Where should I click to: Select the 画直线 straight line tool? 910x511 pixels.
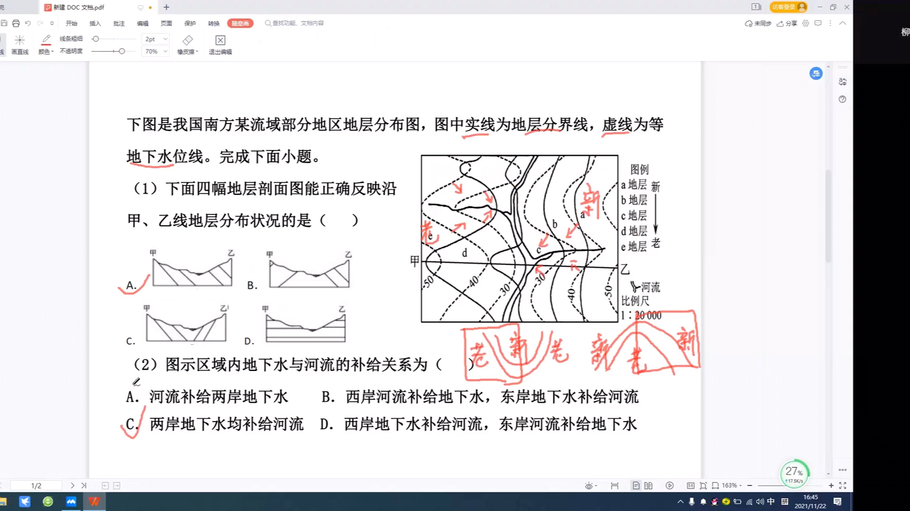tap(20, 45)
